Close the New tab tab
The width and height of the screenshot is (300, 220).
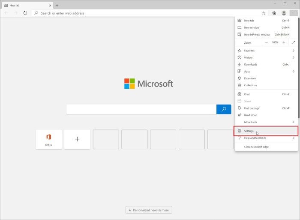click(x=50, y=6)
